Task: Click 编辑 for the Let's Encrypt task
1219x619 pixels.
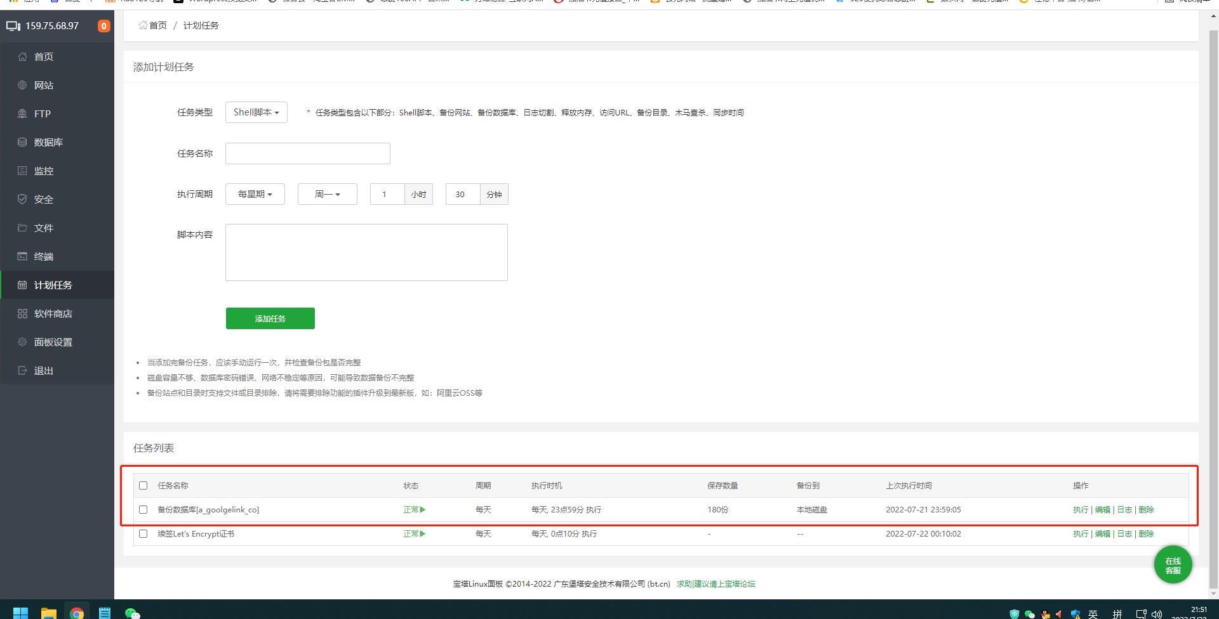Action: (x=1103, y=533)
